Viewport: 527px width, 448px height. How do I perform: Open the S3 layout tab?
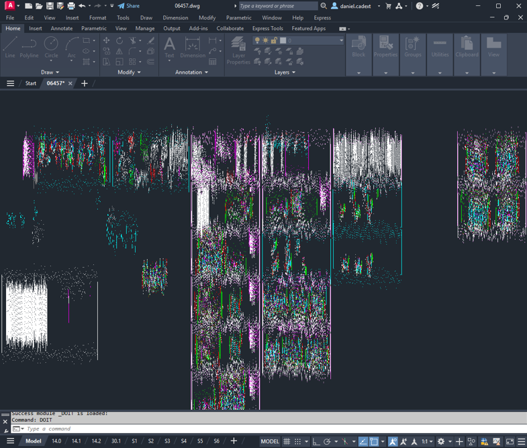pyautogui.click(x=167, y=441)
